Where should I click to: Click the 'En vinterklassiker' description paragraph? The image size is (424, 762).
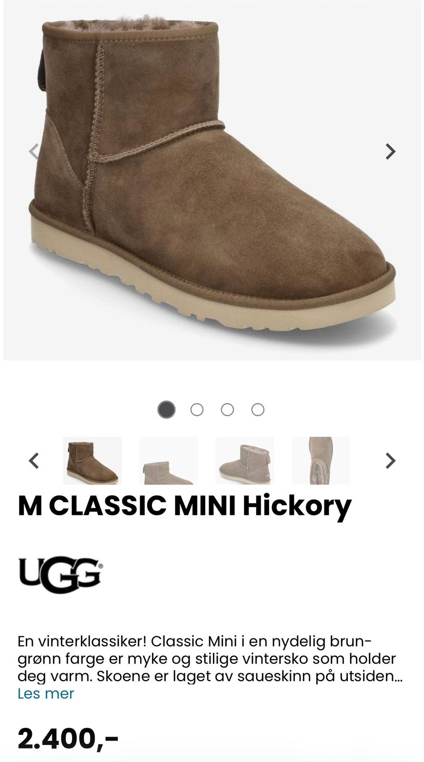210,659
